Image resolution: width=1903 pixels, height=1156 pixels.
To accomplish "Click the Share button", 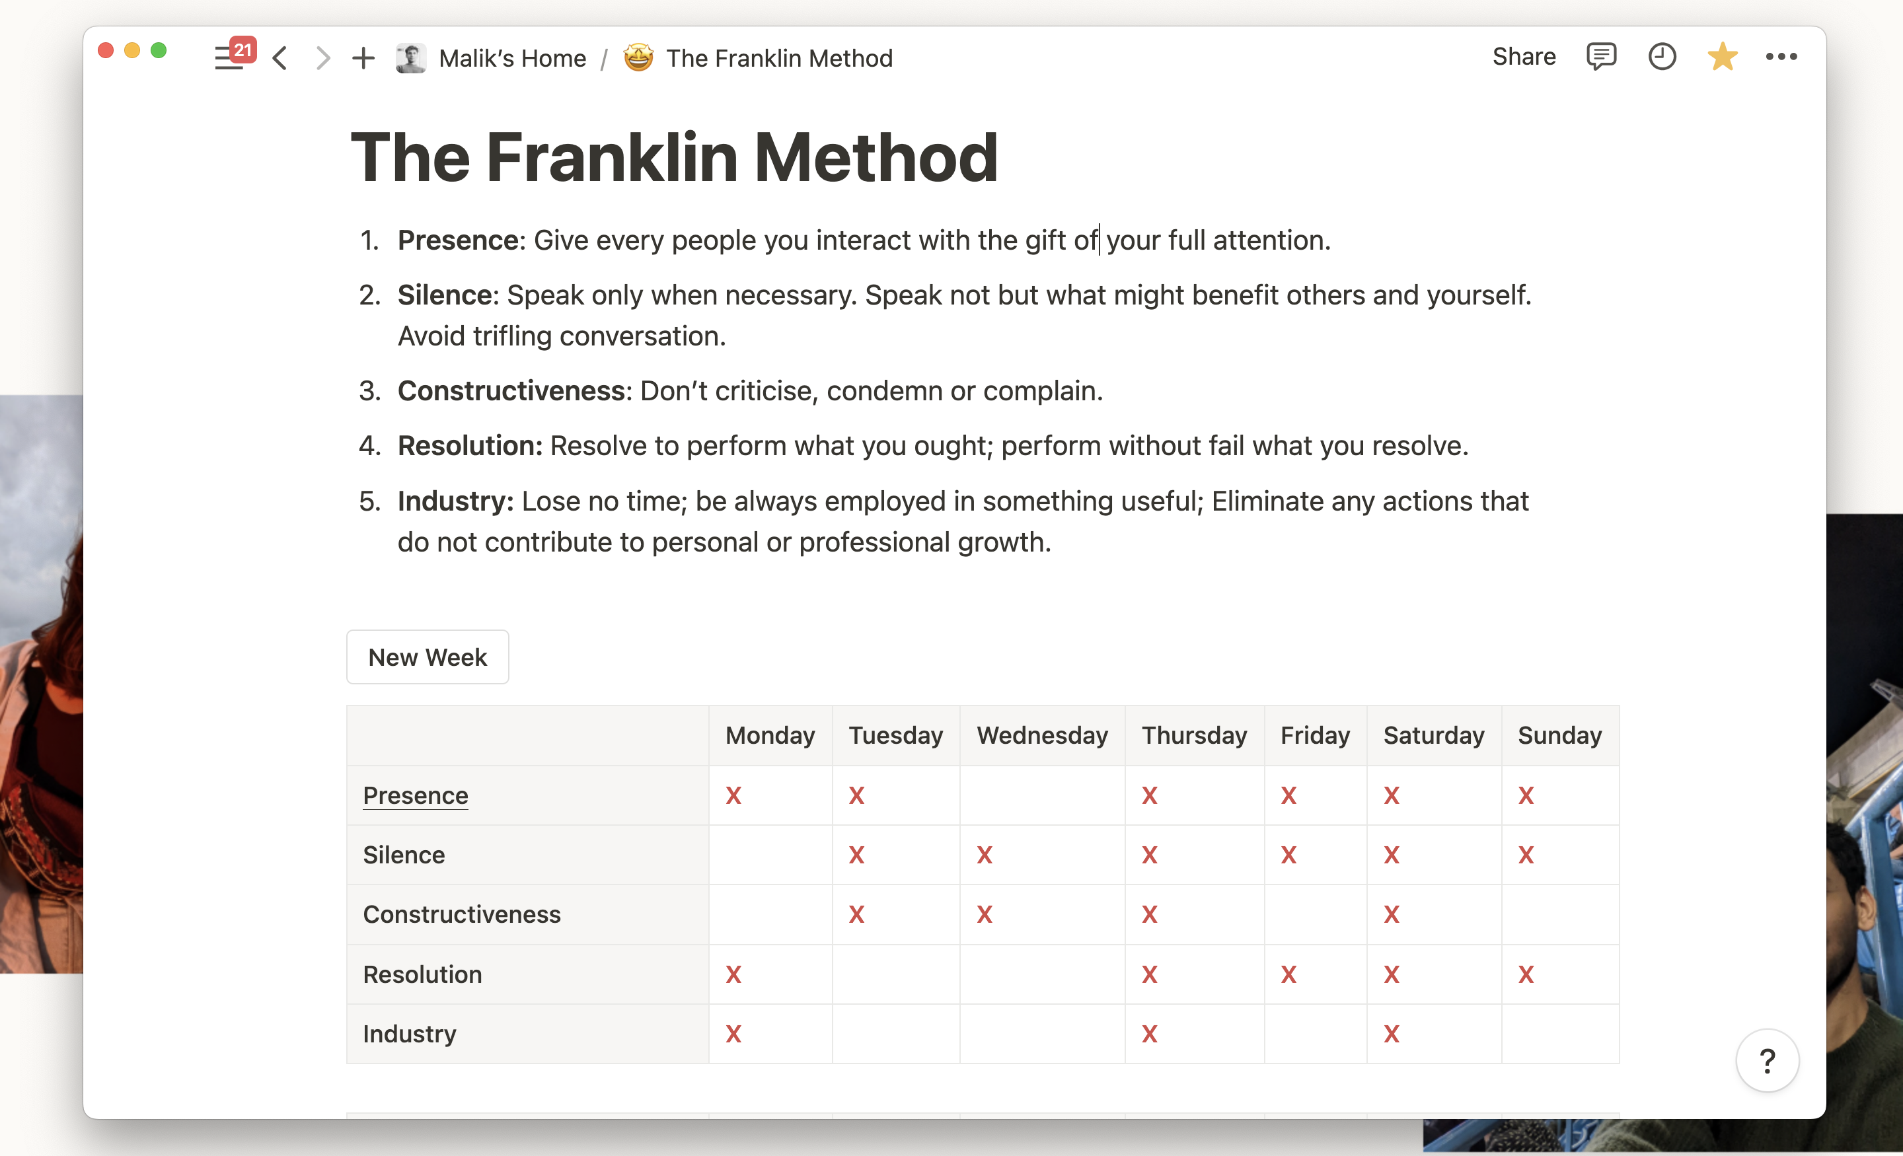I will [1524, 57].
